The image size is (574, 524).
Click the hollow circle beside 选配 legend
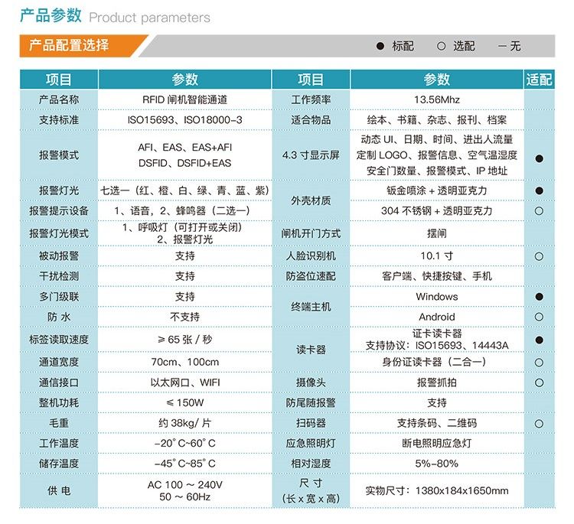441,47
